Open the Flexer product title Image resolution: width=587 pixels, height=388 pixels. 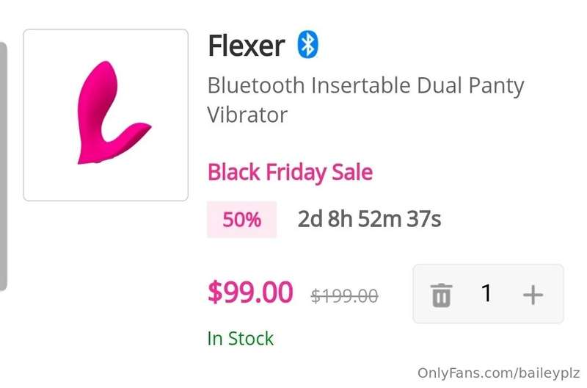click(x=247, y=46)
